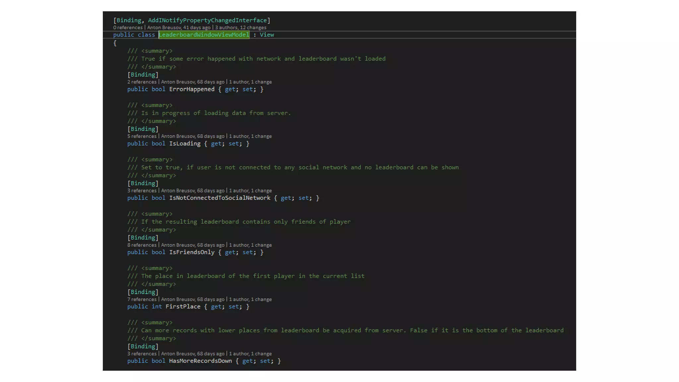This screenshot has width=679, height=382.
Task: Open 'Anton Breusov, 41 days ago' CodeLens link
Action: point(179,28)
